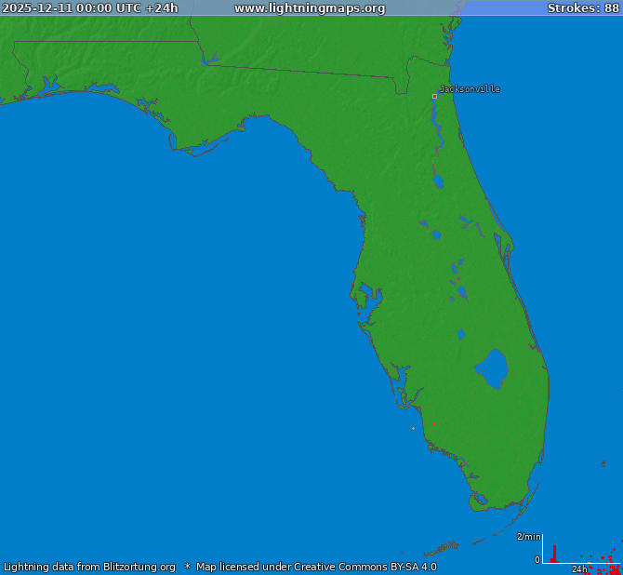Screen dimensions: 623x575
Task: Click Lake Okeechobee on the map
Action: pos(493,368)
